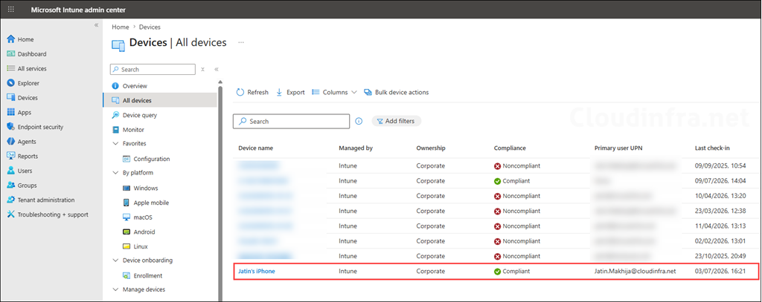Image resolution: width=762 pixels, height=302 pixels.
Task: Sort by the Device name column header
Action: click(256, 148)
